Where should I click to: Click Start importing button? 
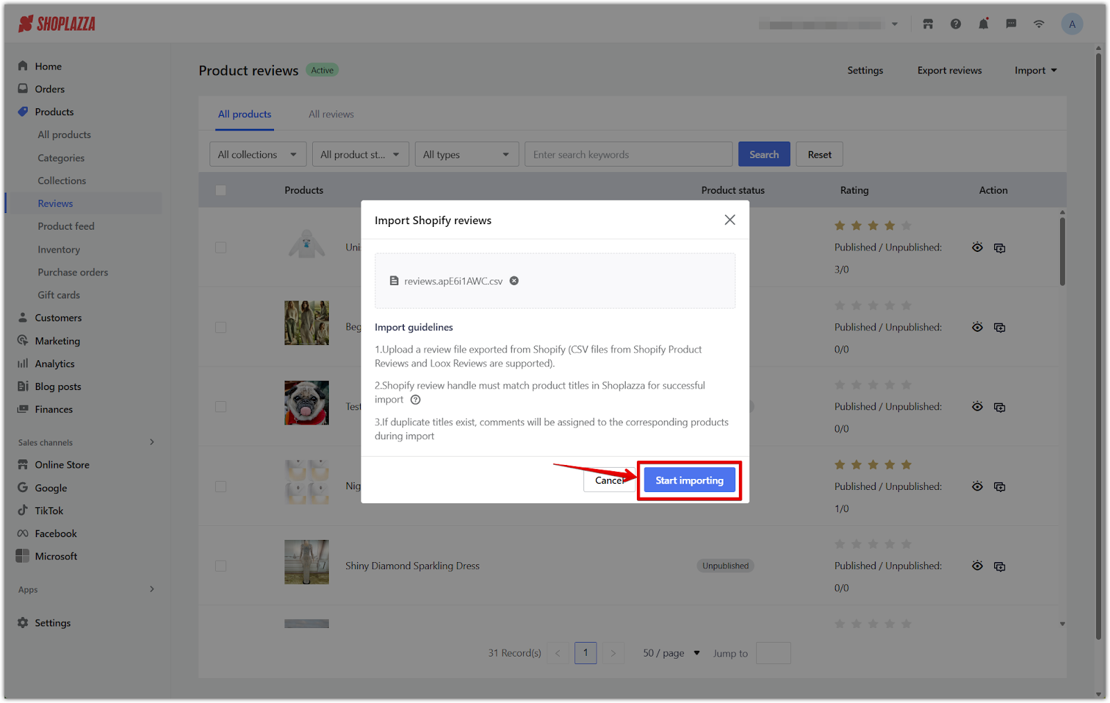690,480
